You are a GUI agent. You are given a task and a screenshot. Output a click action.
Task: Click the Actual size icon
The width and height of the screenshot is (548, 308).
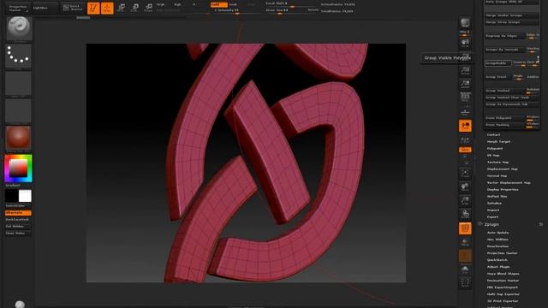(465, 71)
